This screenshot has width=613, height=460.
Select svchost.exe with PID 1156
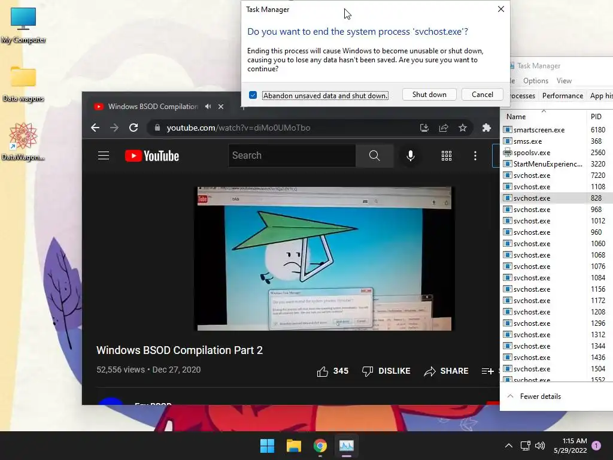tap(557, 289)
